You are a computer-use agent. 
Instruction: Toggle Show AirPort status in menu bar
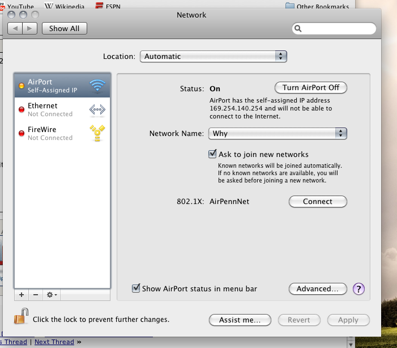point(136,288)
